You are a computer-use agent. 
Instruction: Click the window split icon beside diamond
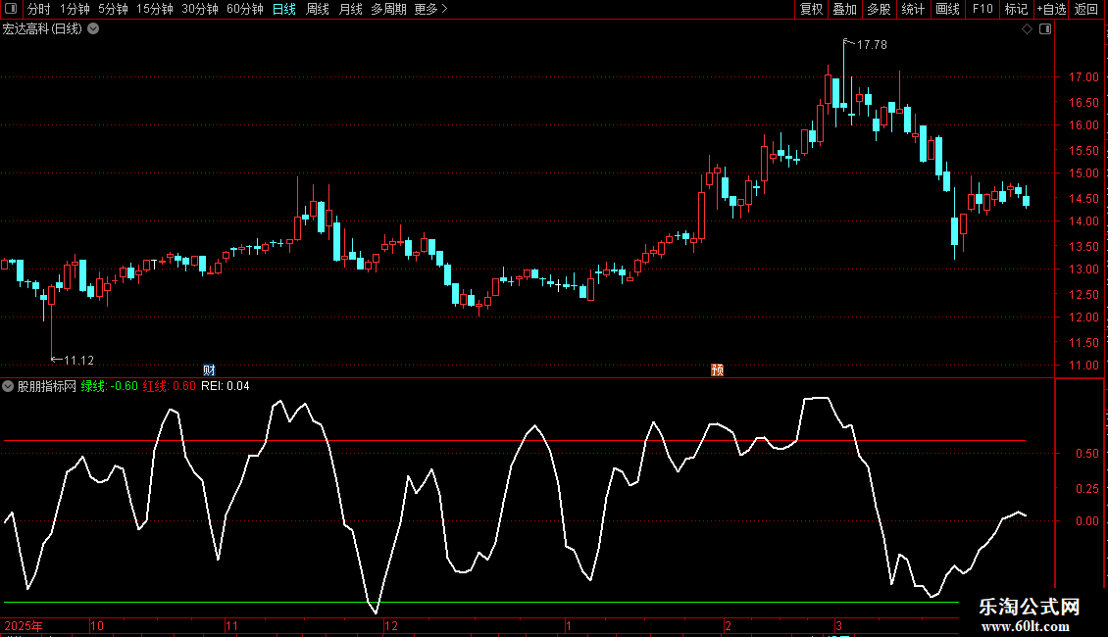coord(1045,29)
